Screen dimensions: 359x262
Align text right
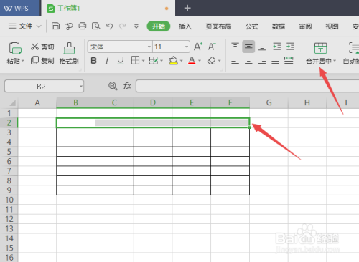262,60
